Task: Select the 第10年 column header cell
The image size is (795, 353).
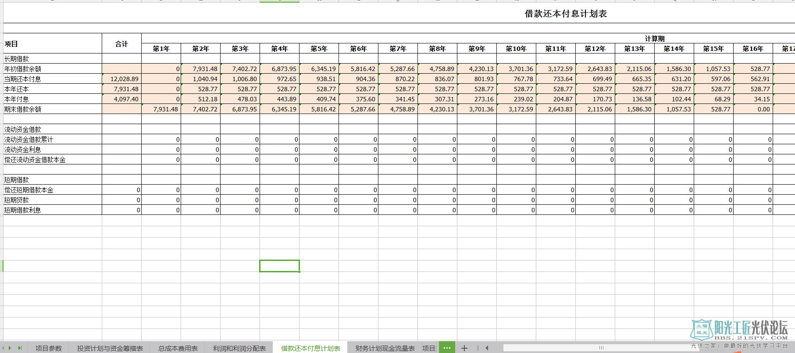Action: (x=516, y=49)
